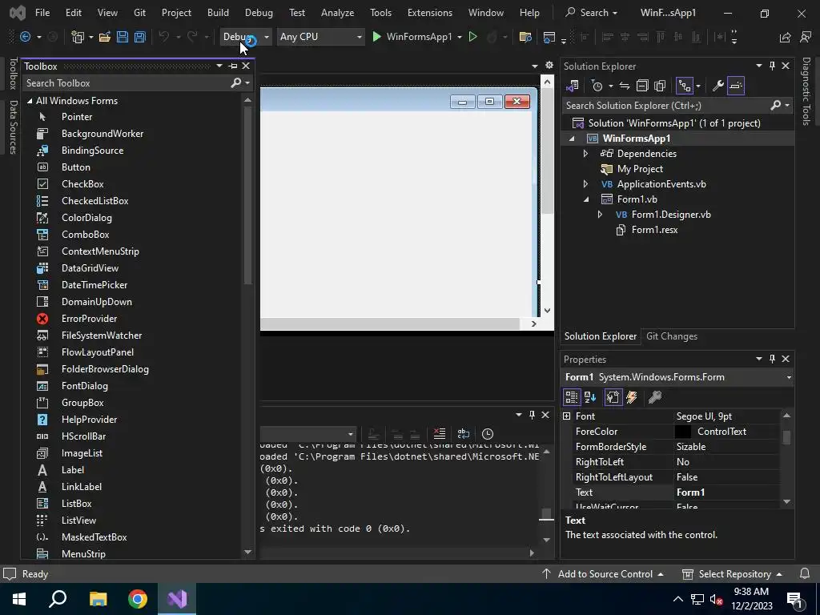Open the Extensions menu

click(x=430, y=13)
